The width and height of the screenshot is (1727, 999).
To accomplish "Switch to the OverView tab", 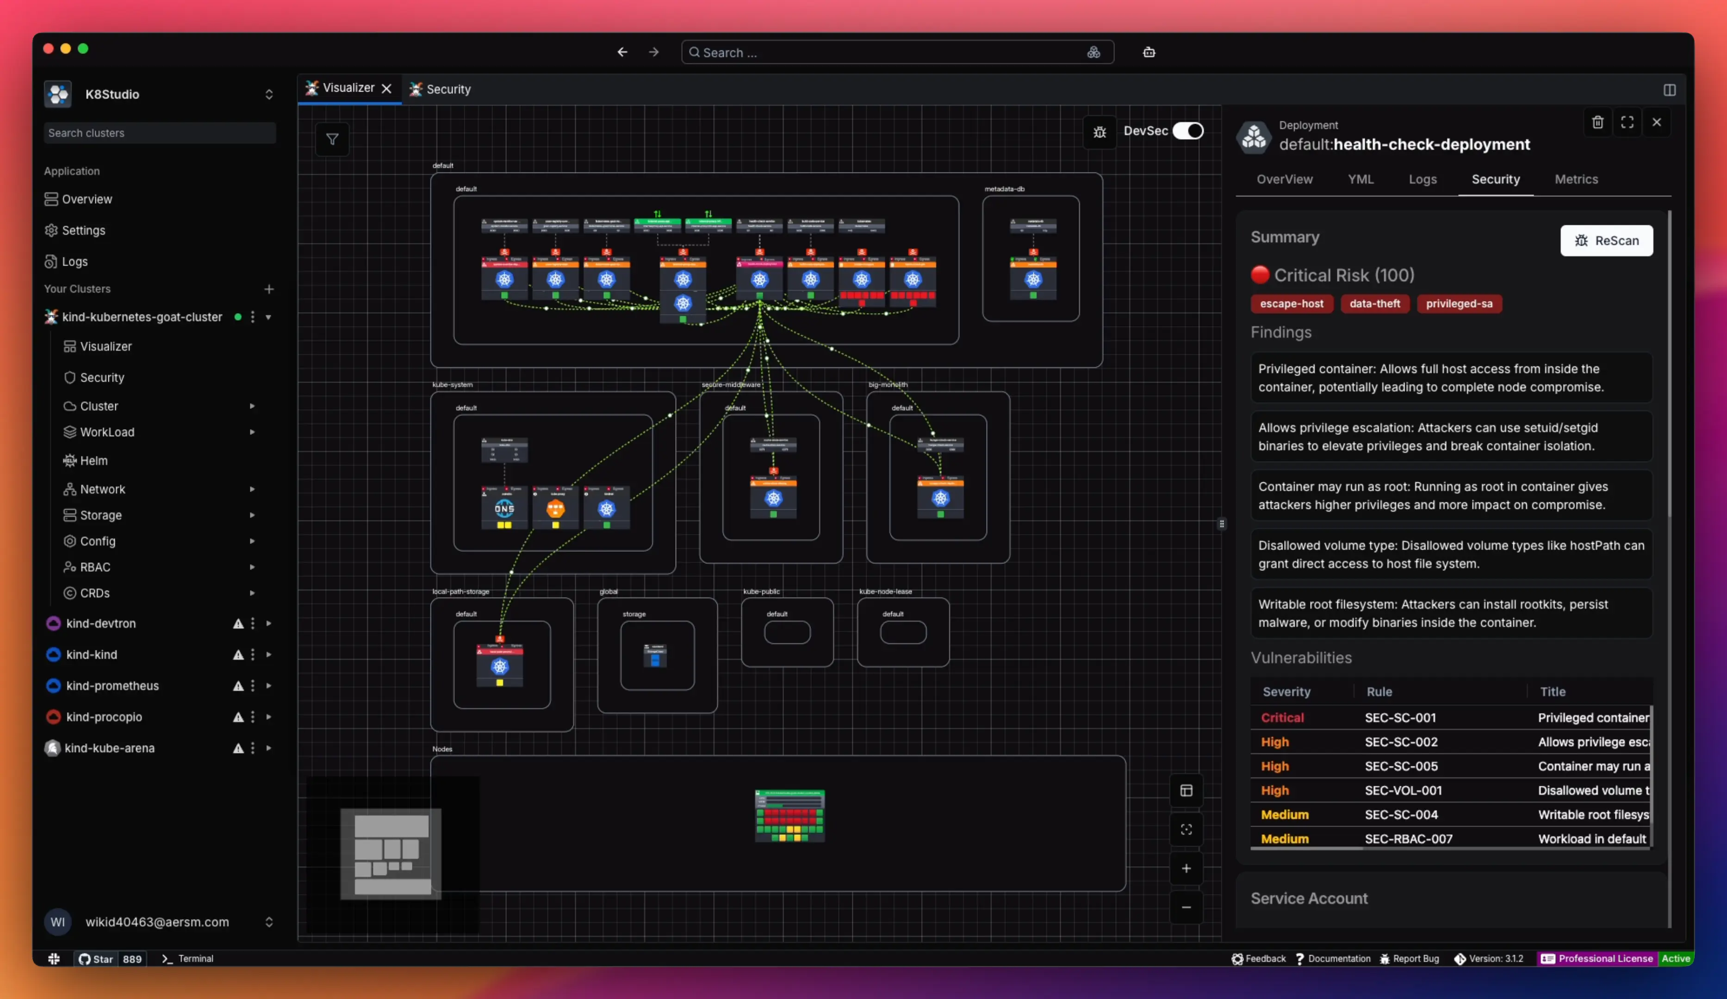I will click(1284, 179).
